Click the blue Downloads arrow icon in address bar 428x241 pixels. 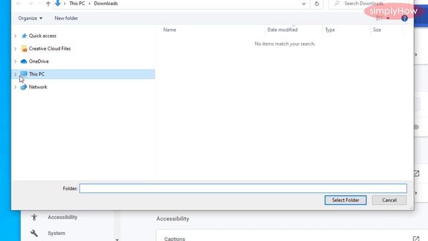coord(58,3)
